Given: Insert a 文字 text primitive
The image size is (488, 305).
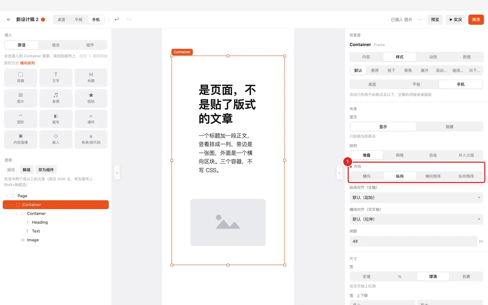Looking at the screenshot, I should [x=56, y=77].
